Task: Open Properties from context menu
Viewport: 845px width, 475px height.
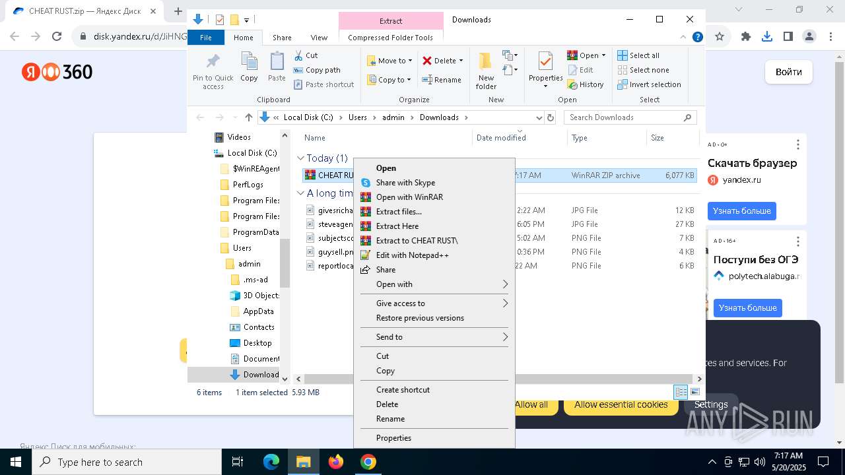Action: click(434, 438)
